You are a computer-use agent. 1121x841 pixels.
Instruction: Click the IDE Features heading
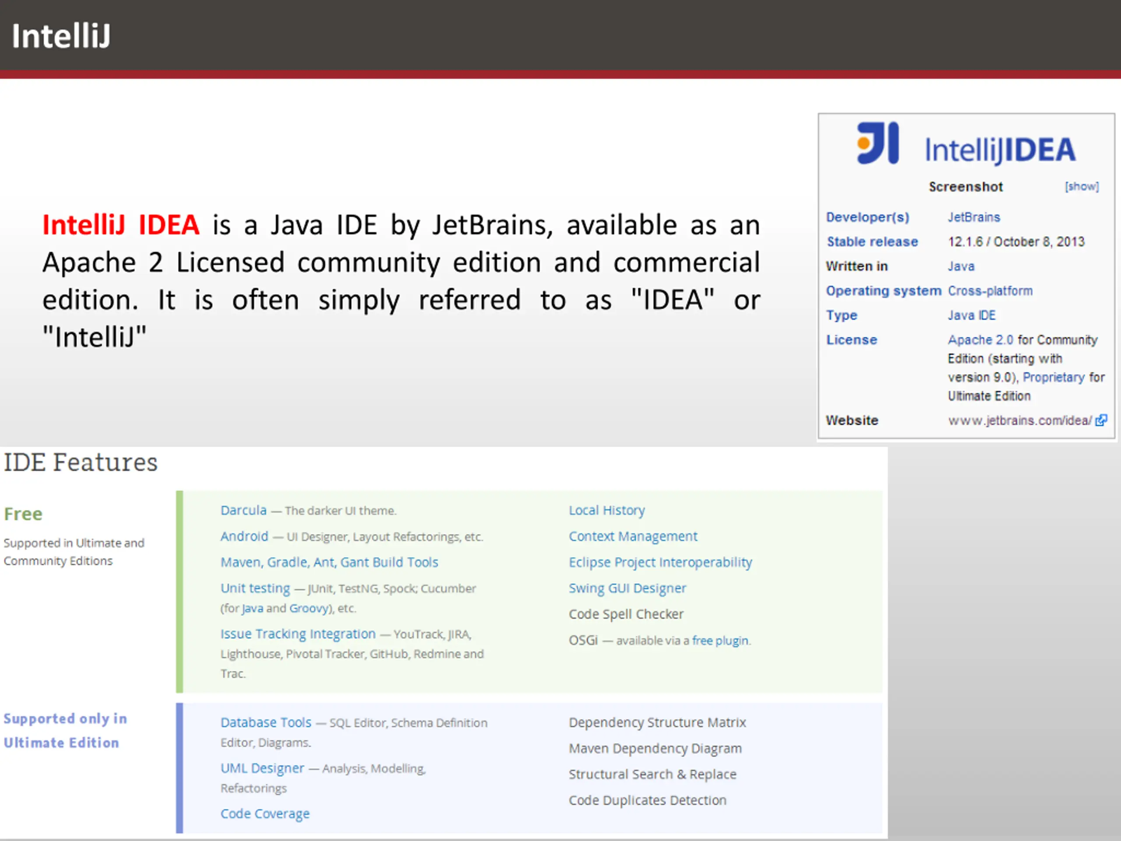click(81, 462)
